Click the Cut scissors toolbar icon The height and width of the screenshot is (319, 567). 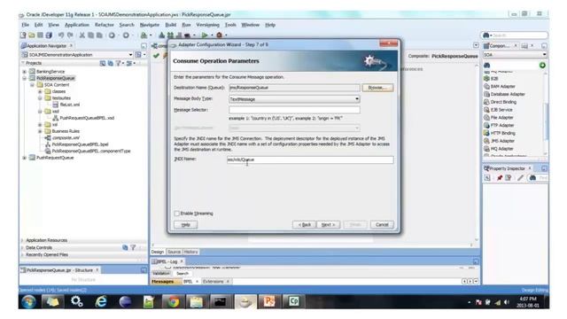coord(82,35)
